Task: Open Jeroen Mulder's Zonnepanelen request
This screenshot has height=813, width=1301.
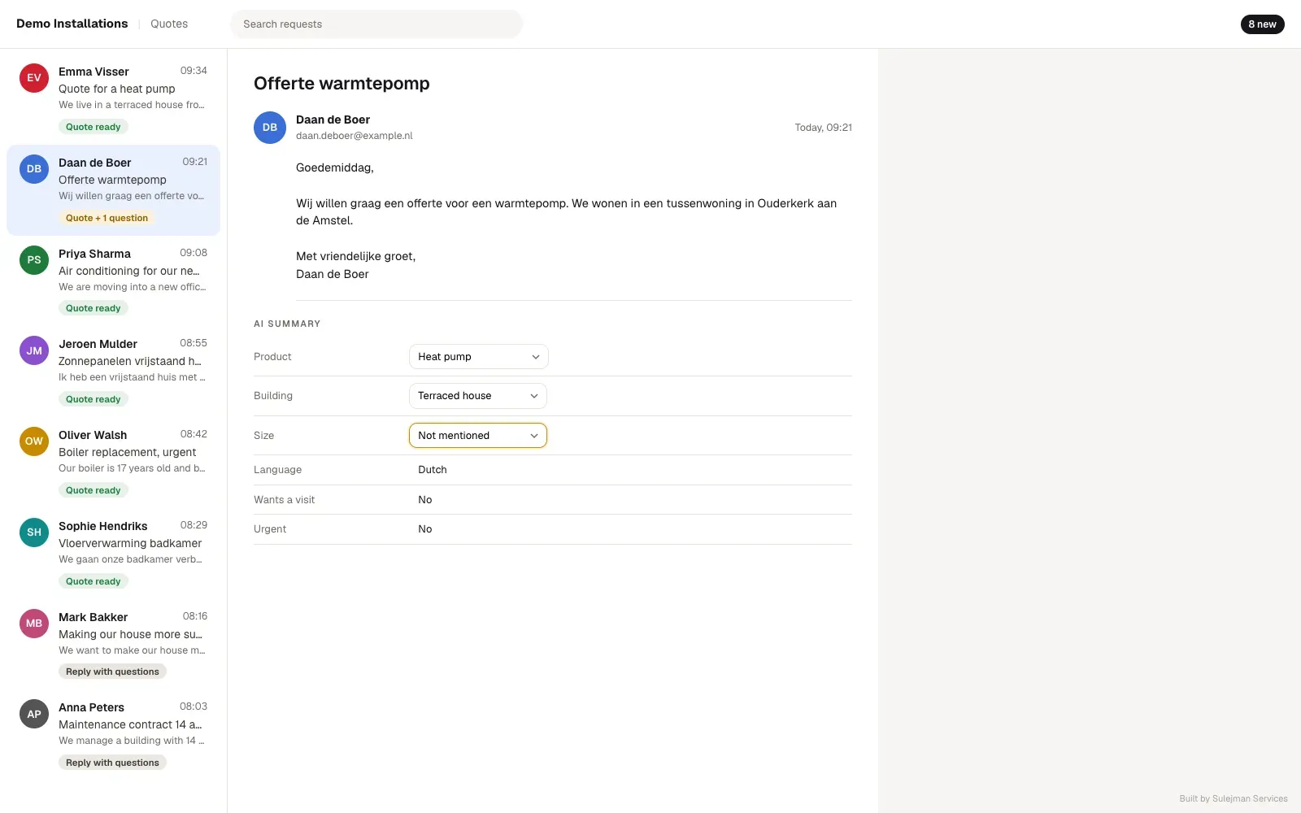Action: 113,372
